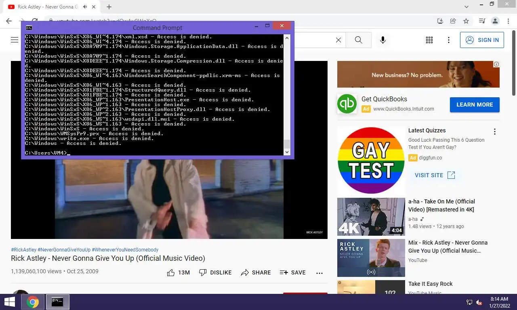Click the #RickAstley hashtag
This screenshot has height=310, width=517.
coord(23,250)
